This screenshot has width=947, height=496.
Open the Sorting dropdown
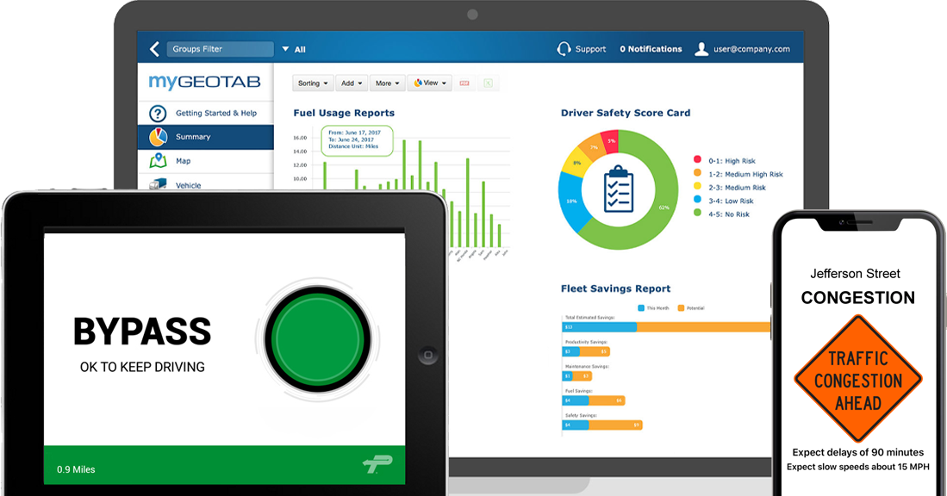coord(311,83)
